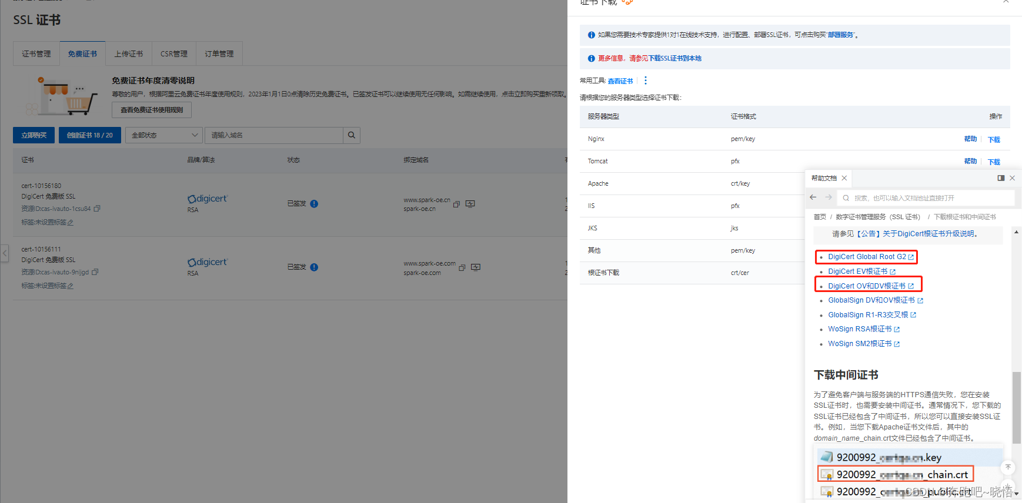Click the 查看证书 tool link
Image resolution: width=1022 pixels, height=503 pixels.
pos(620,81)
